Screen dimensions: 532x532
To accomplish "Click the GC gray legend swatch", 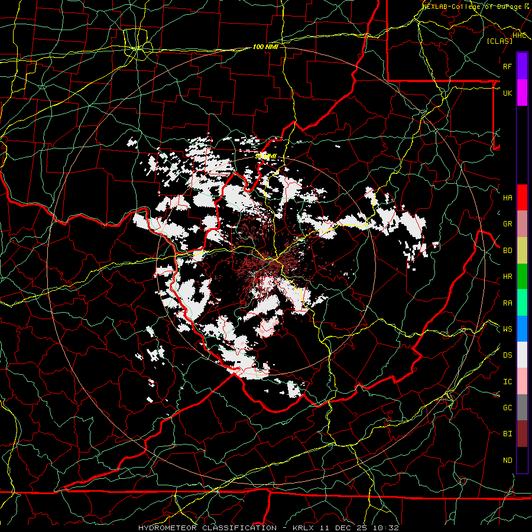I will (522, 407).
